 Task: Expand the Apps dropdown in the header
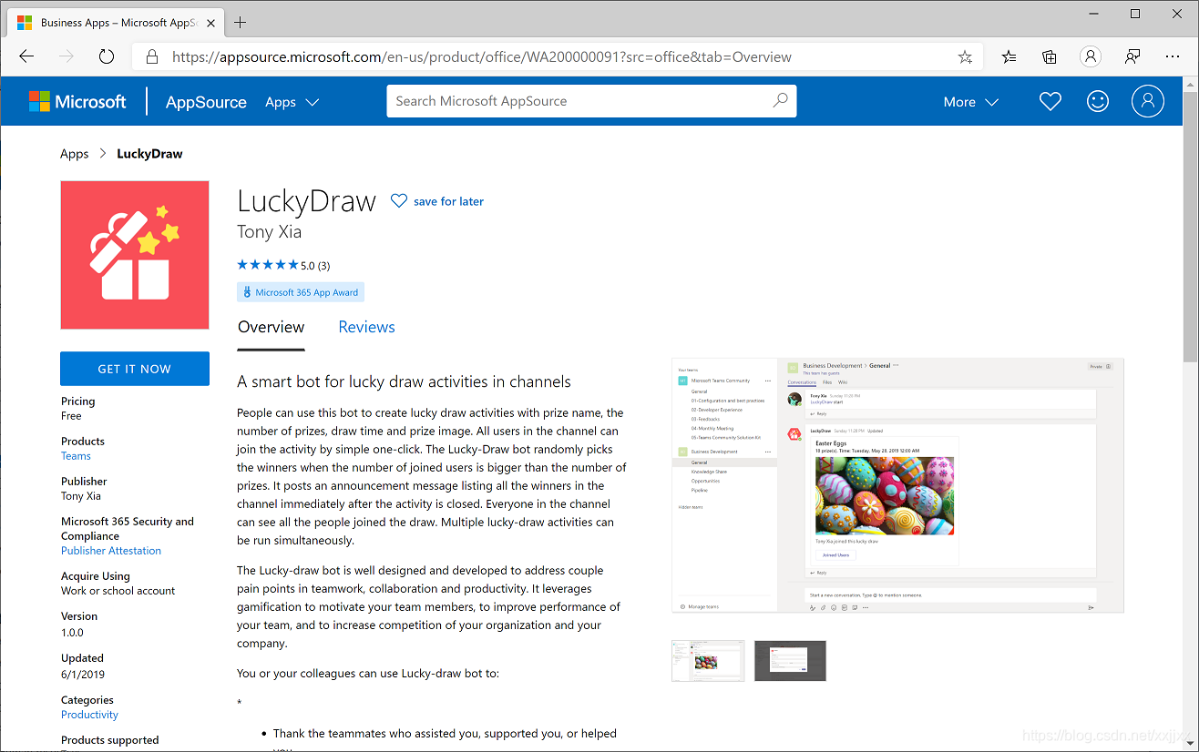tap(292, 102)
